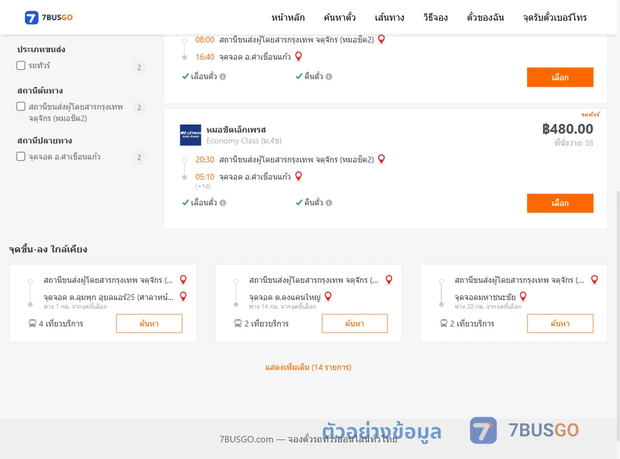Screen dimensions: 620x459
Task: Select the 08:00 trip with เลือก button
Action: 560,77
